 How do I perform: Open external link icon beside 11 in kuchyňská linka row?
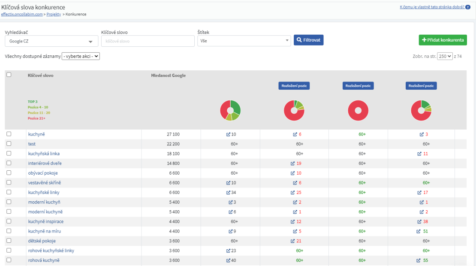419,154
